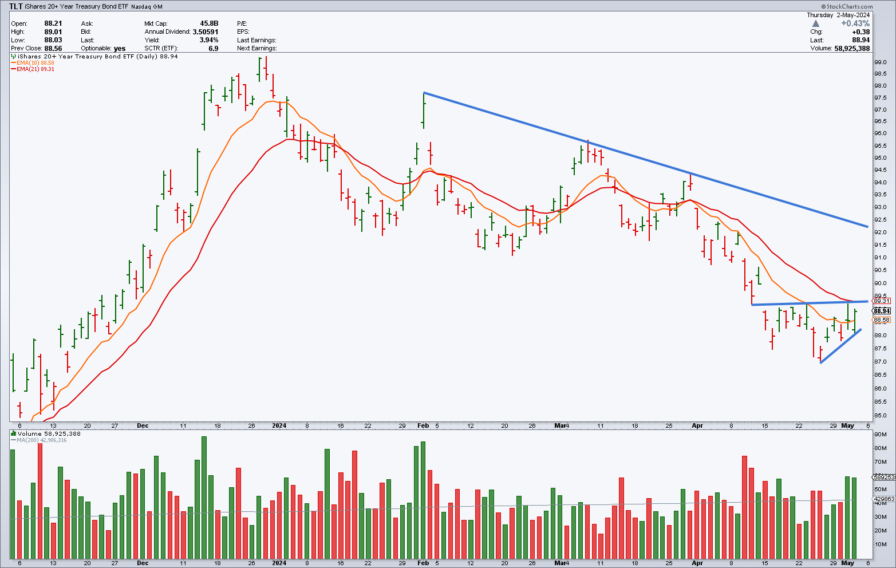Image resolution: width=896 pixels, height=568 pixels.
Task: Click the 88.94 last price tag on axis
Action: tap(881, 311)
